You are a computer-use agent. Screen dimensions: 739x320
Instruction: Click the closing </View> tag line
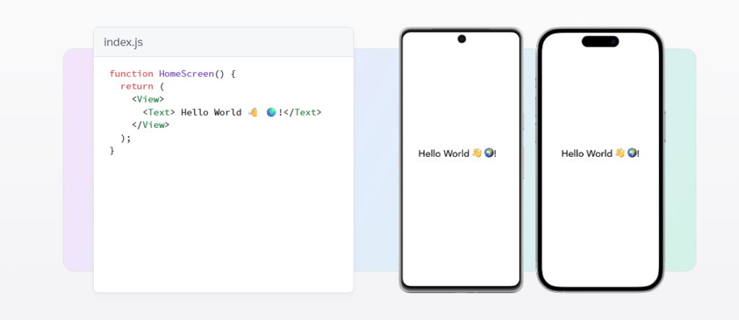tap(150, 125)
